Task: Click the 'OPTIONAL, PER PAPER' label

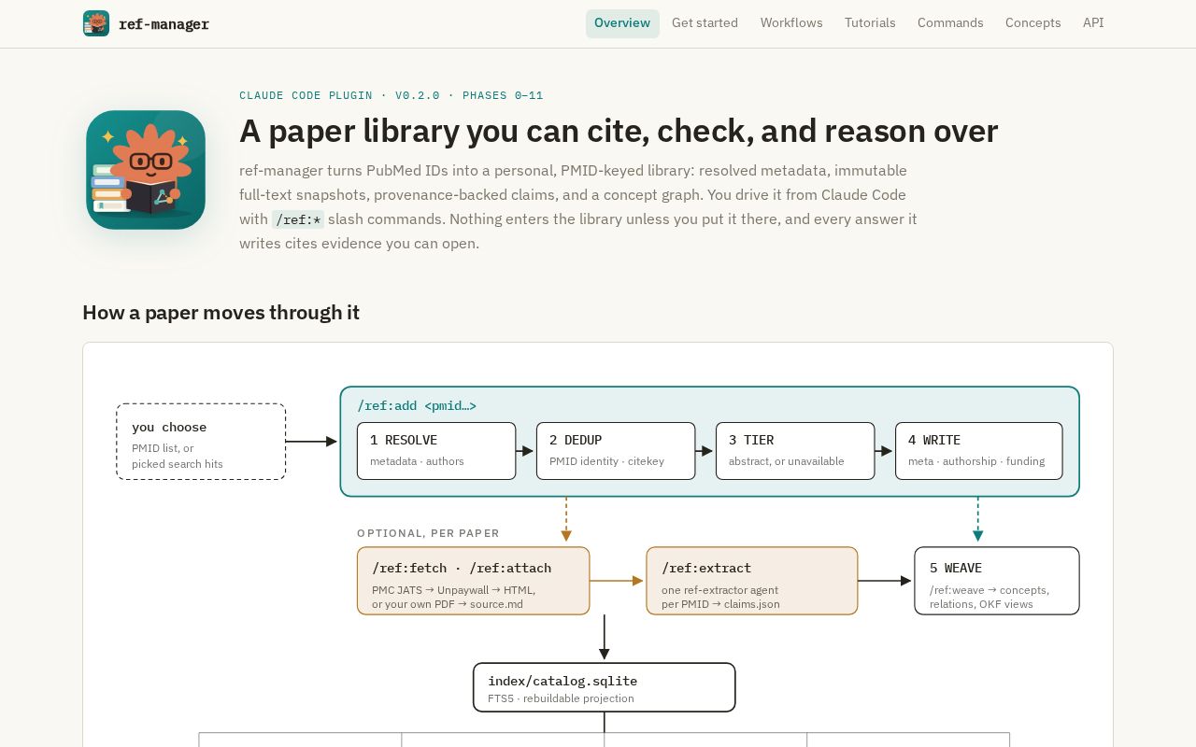Action: coord(428,533)
